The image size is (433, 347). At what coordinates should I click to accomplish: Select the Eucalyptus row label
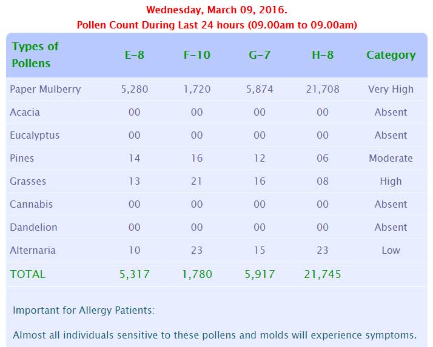pyautogui.click(x=35, y=135)
